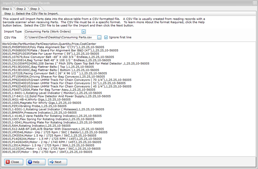The height and width of the screenshot is (169, 258).
Task: Select the Green UHMW Track (70 1/4") line
Action: [x=67, y=80]
